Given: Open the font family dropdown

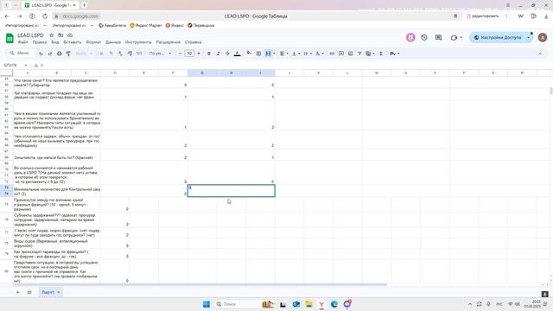Looking at the screenshot, I should pos(160,54).
